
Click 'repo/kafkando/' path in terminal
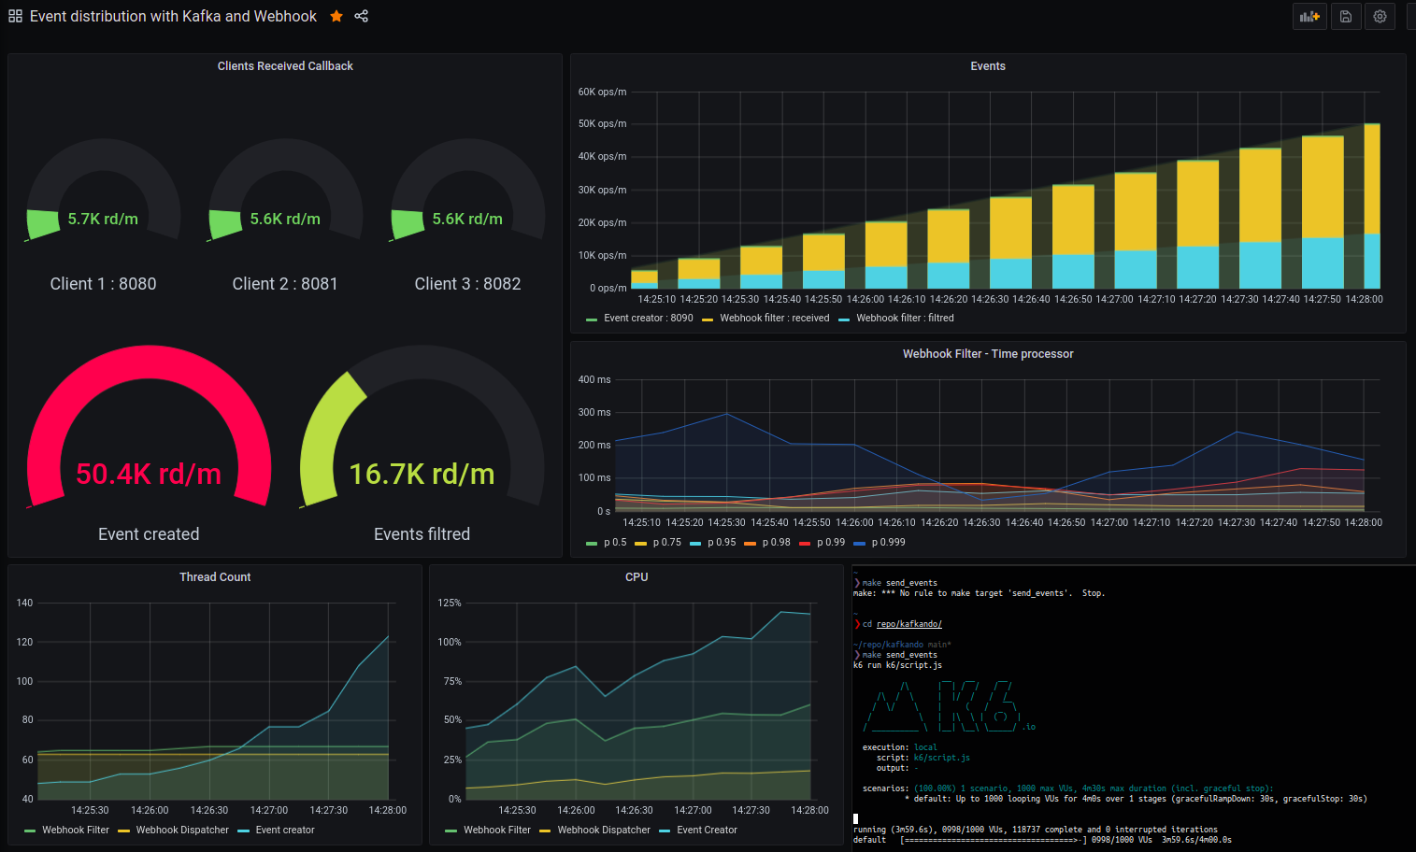pyautogui.click(x=909, y=624)
